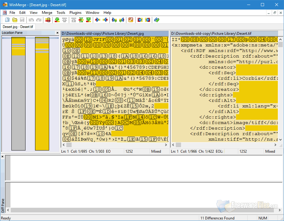Copy the current difference to the left
This screenshot has height=221, width=284.
click(105, 20)
